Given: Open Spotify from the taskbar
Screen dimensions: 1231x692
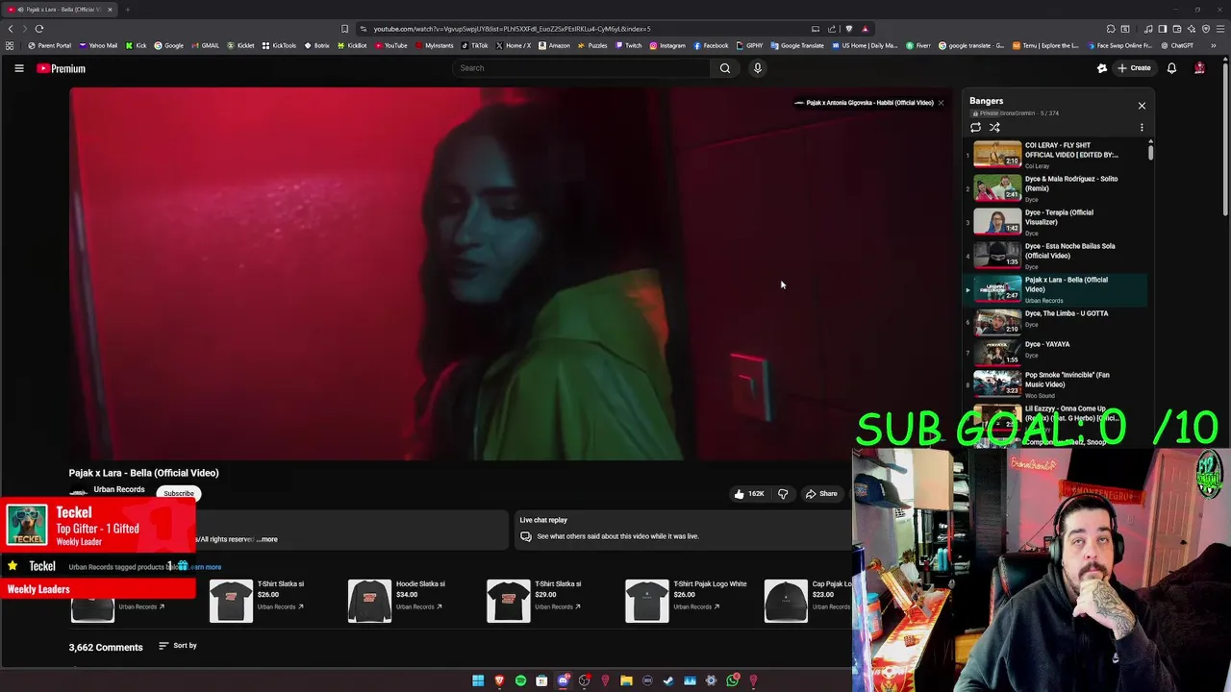Looking at the screenshot, I should pyautogui.click(x=520, y=680).
